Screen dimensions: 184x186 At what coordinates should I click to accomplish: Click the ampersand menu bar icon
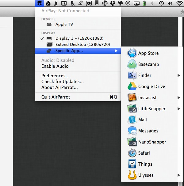[72, 3]
